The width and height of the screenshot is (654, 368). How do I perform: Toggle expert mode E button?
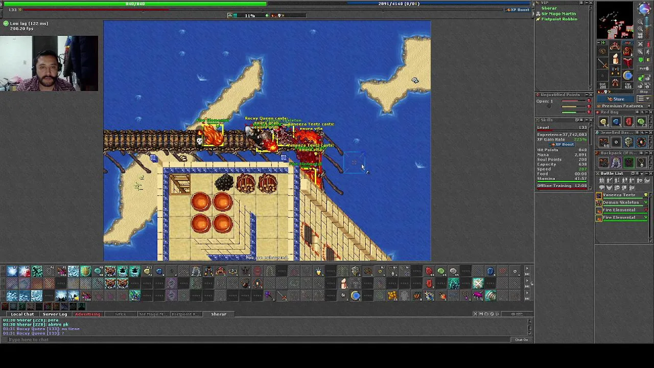[x=648, y=60]
